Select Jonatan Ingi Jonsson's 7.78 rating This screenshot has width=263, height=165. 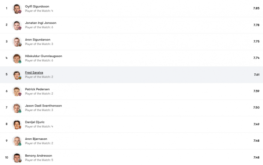[256, 25]
